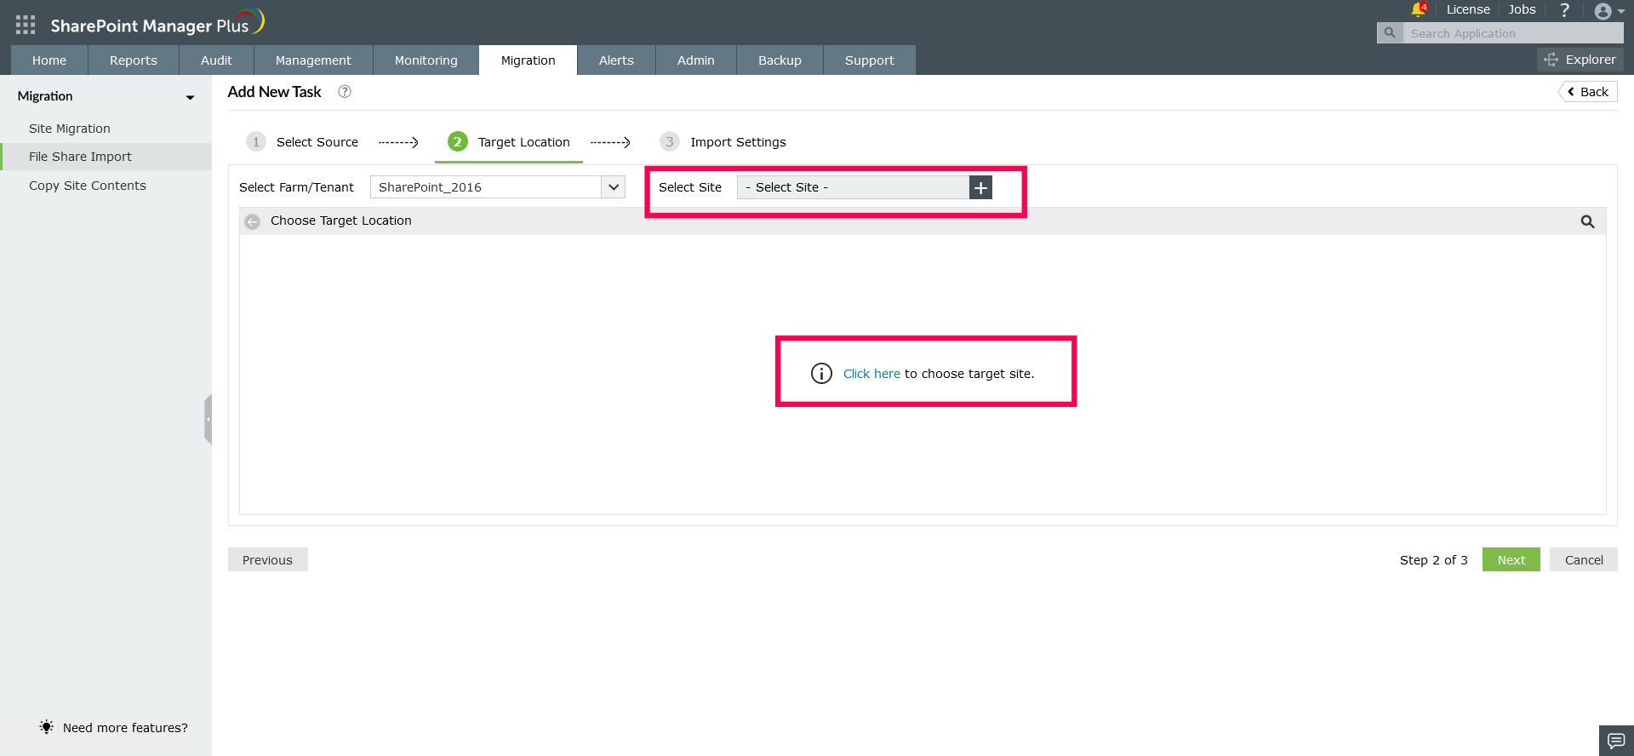Viewport: 1634px width, 756px height.
Task: Go to step 1 Select Source
Action: pyautogui.click(x=303, y=142)
